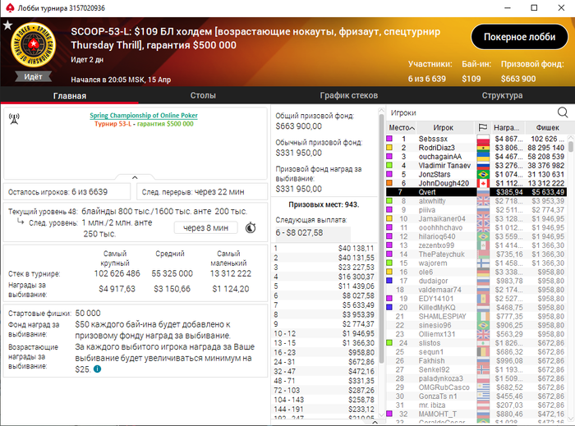575x426 pixels.
Task: Click the flag next to Sebsssx
Action: pos(483,139)
